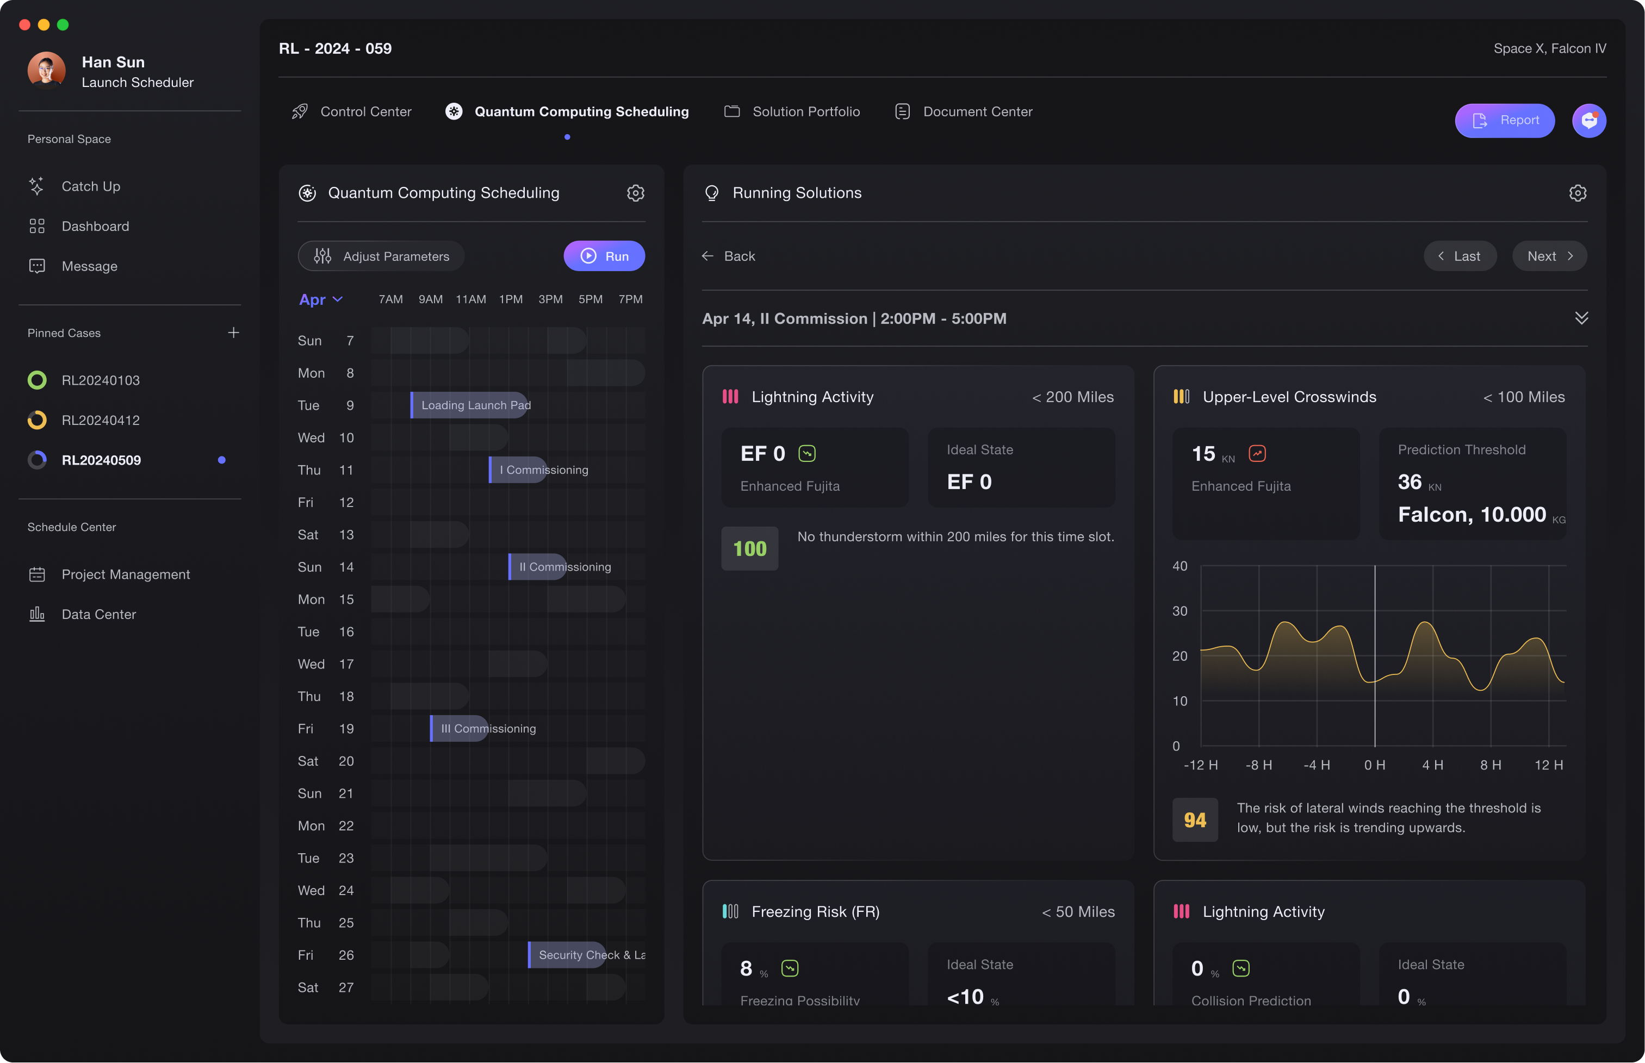Click the Report button
The image size is (1645, 1063).
[1504, 121]
